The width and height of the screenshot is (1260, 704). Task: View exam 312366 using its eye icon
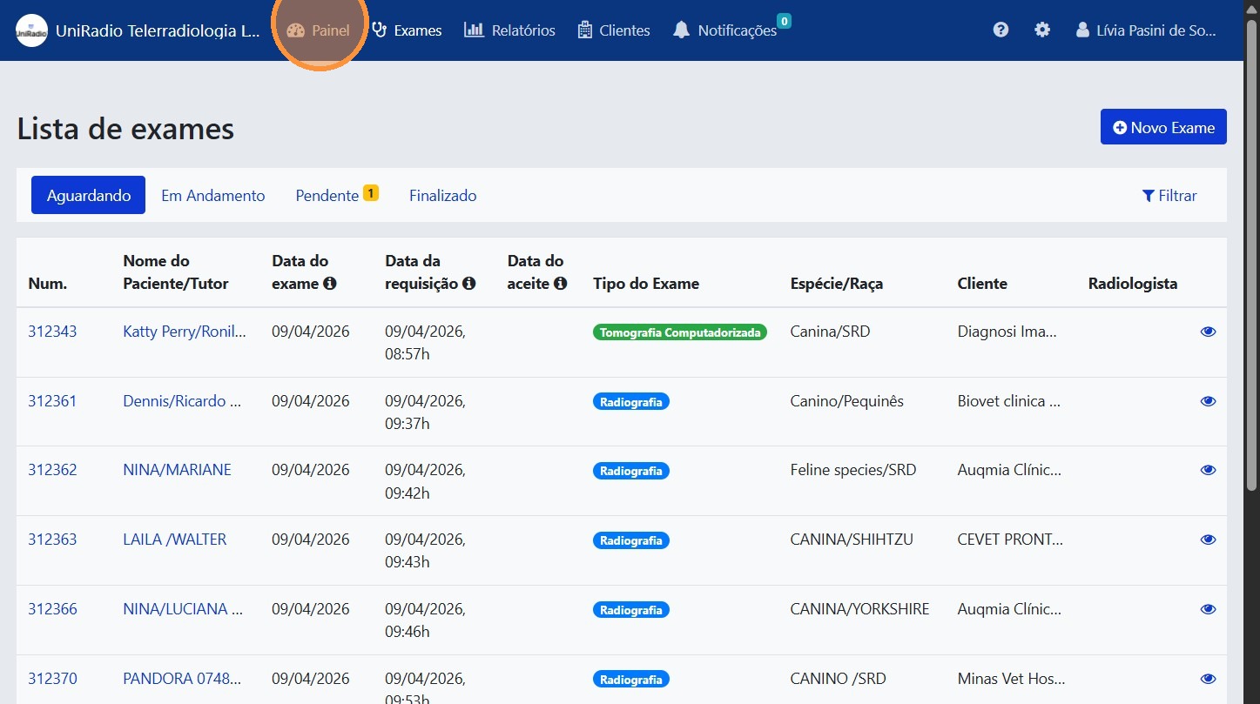1208,609
